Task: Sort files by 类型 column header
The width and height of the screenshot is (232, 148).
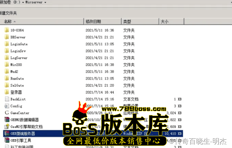Action: 127,22
